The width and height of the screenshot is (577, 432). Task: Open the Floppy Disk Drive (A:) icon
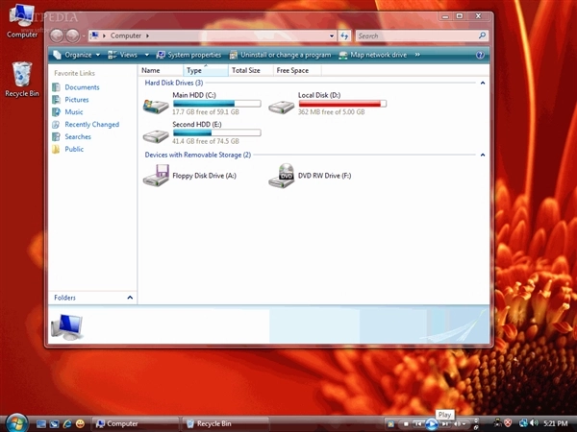156,176
